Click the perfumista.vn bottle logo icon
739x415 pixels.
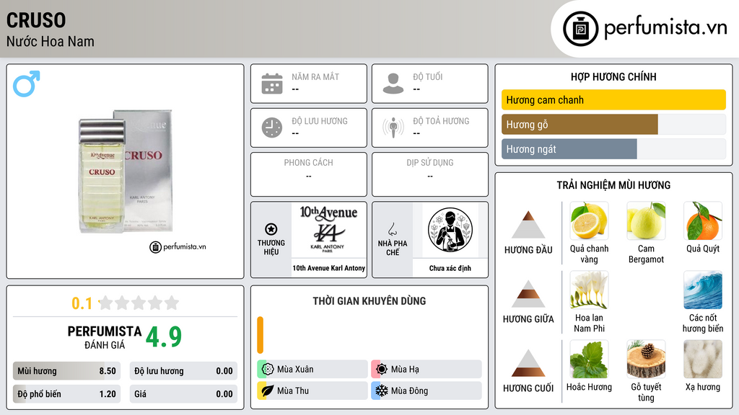coord(580,29)
